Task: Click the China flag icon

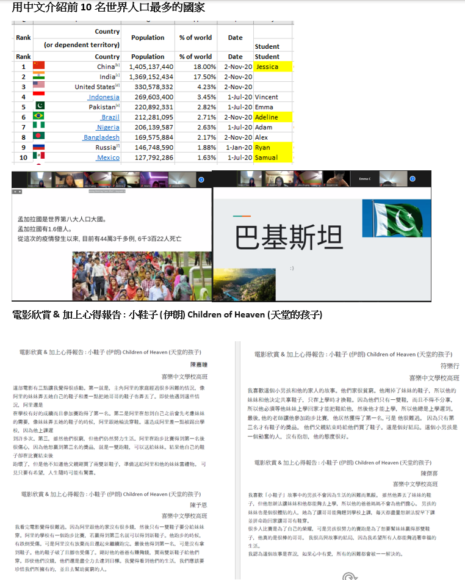Action: click(x=39, y=67)
